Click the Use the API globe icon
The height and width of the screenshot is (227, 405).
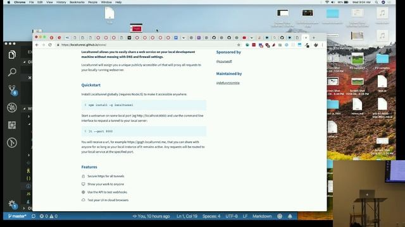pyautogui.click(x=83, y=192)
